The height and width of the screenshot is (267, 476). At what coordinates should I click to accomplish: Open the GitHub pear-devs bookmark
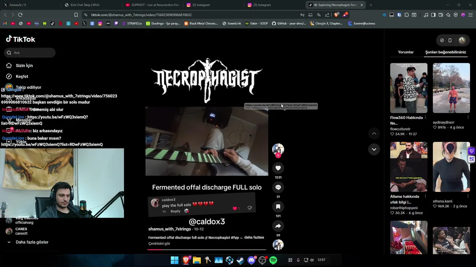(289, 23)
